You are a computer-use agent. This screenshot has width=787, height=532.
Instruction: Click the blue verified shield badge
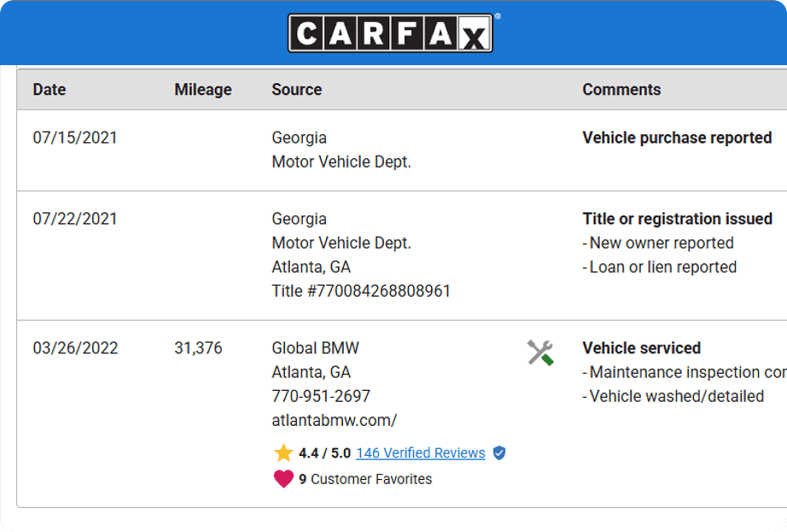coord(499,452)
